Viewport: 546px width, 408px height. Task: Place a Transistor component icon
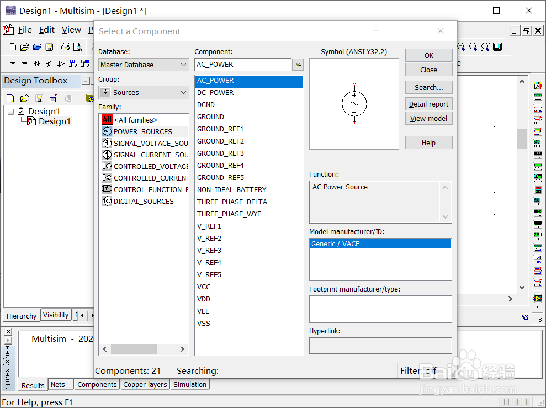(49, 63)
